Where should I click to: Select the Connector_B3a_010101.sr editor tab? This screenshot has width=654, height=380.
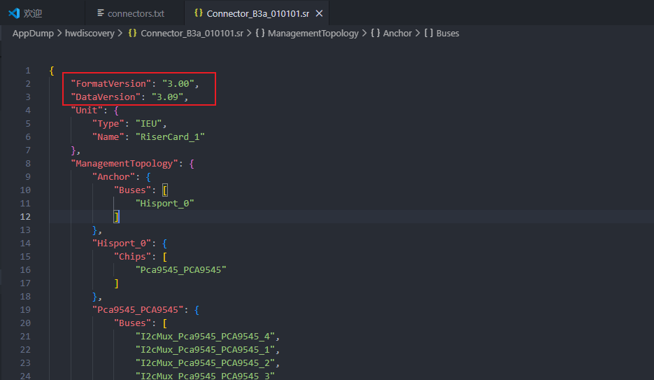[257, 13]
